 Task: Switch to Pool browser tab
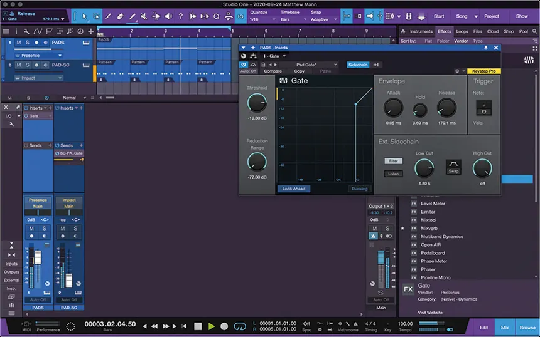tap(524, 31)
